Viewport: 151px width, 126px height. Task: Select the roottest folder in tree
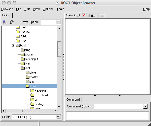click(x=34, y=77)
